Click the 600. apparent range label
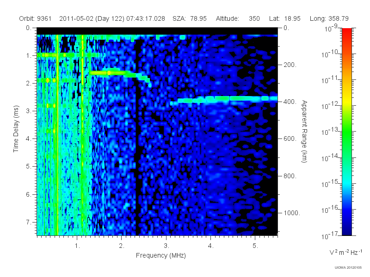Viewport: 370px width, 277px height. point(290,139)
